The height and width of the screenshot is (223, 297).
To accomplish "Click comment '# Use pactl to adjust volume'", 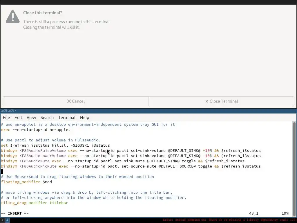I will pos(50,140).
